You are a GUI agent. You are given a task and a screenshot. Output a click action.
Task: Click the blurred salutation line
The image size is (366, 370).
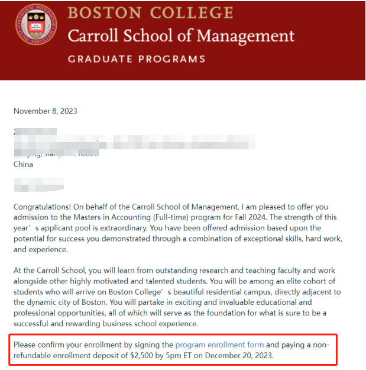tap(38, 187)
